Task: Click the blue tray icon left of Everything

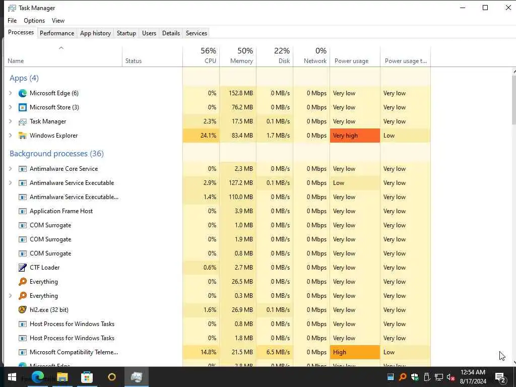Action: click(x=391, y=377)
